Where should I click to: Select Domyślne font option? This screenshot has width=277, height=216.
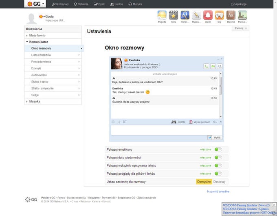click(x=204, y=182)
